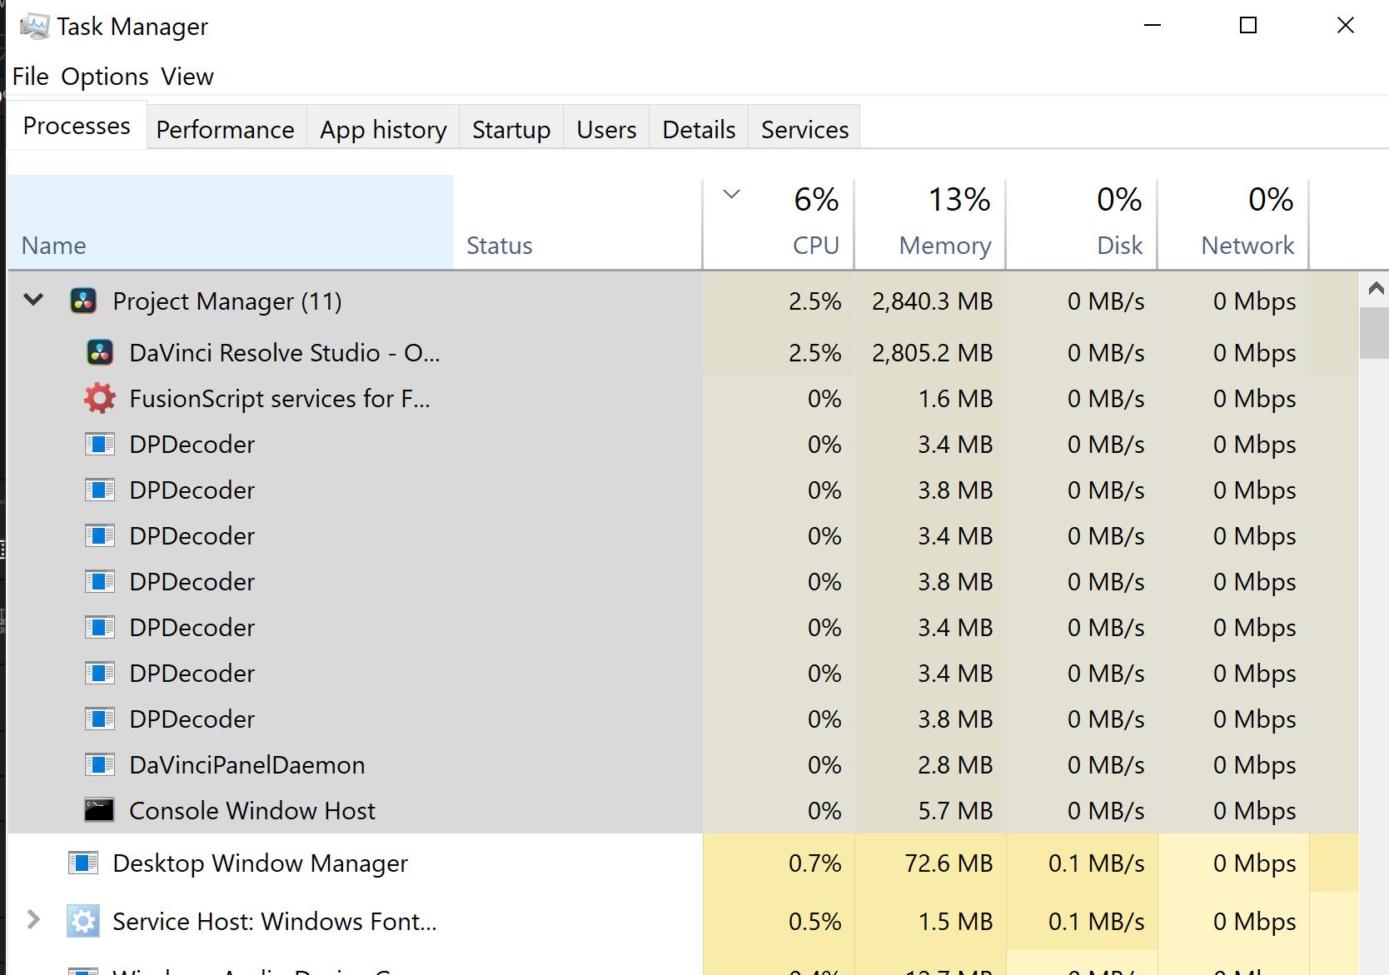The width and height of the screenshot is (1389, 975).
Task: Click the vertical scrollbar thumb
Action: click(x=1375, y=333)
